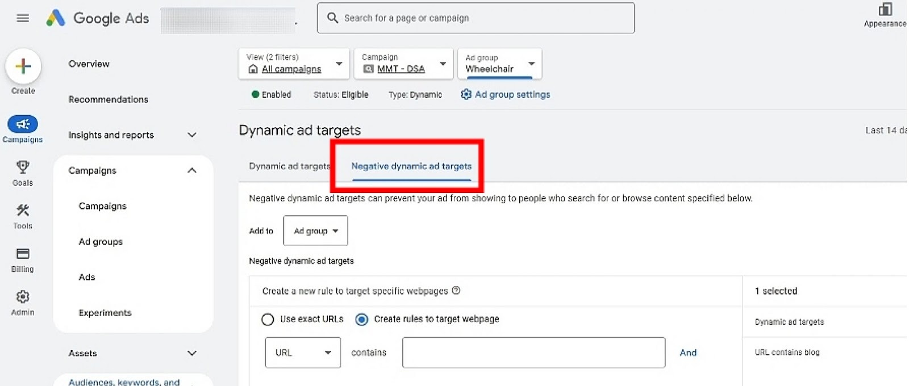This screenshot has height=386, width=909.
Task: Open Ad group settings link
Action: (506, 95)
